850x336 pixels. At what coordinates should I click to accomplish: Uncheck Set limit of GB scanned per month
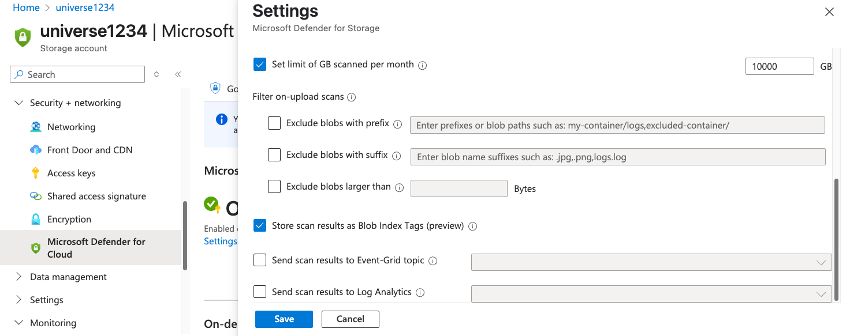point(259,64)
